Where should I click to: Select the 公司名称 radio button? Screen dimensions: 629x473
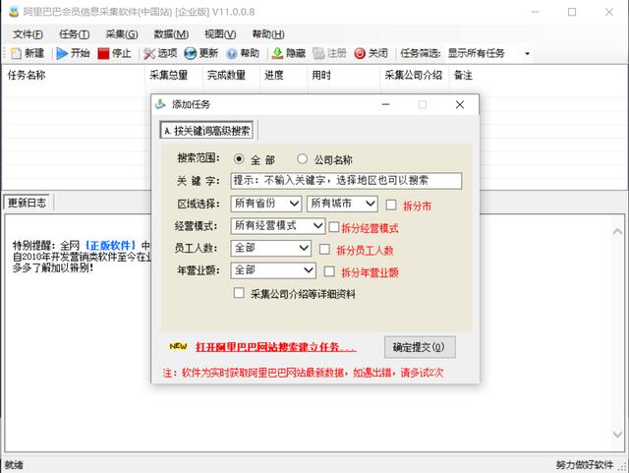(x=302, y=159)
